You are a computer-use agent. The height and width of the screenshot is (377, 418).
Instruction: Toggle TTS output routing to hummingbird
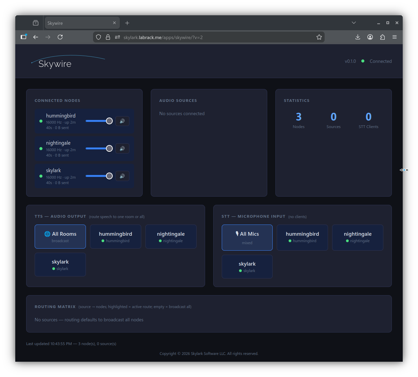(x=115, y=236)
